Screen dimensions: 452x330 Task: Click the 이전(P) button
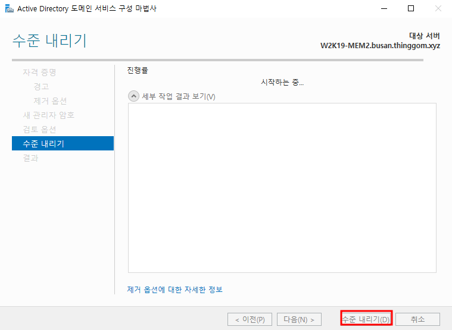[x=250, y=319]
